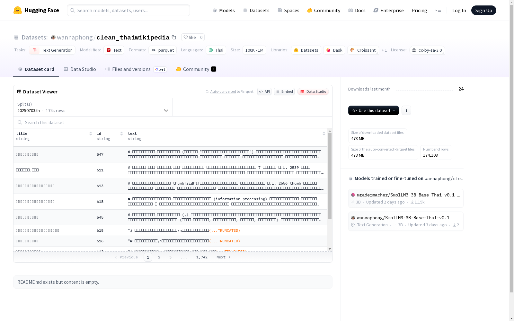The image size is (514, 321).
Task: Click the Hugging Face logo icon
Action: [x=18, y=10]
